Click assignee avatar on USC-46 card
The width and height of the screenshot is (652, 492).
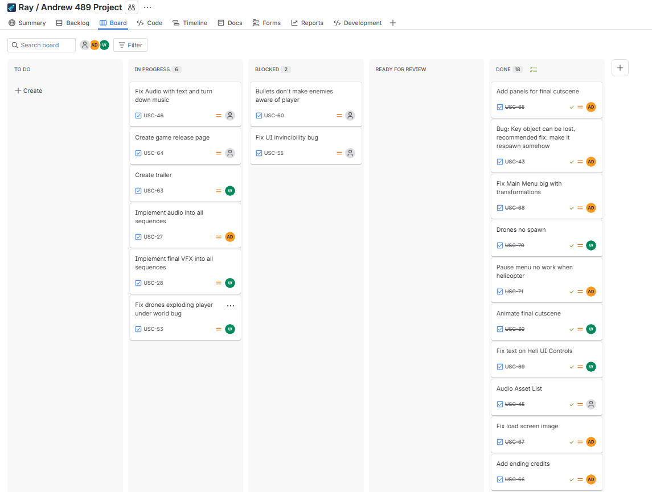click(x=230, y=116)
